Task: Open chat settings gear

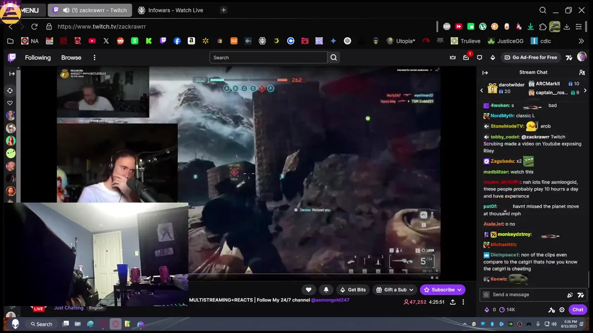Action: [562, 310]
